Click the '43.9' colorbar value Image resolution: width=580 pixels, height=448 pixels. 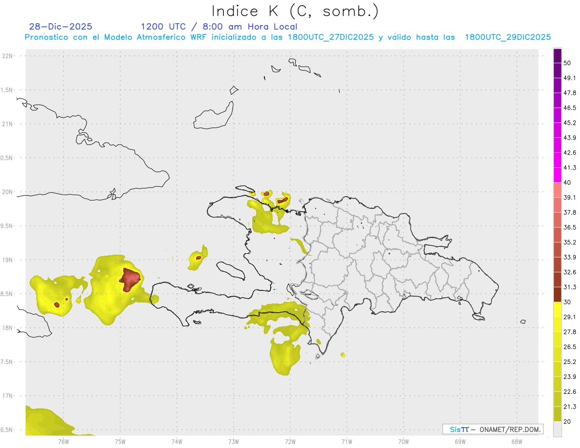click(x=569, y=138)
